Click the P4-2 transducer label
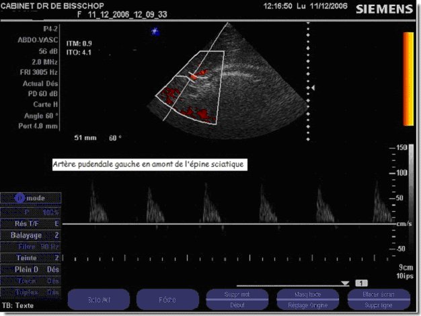Screen dimensions: 421x316 click(x=50, y=29)
